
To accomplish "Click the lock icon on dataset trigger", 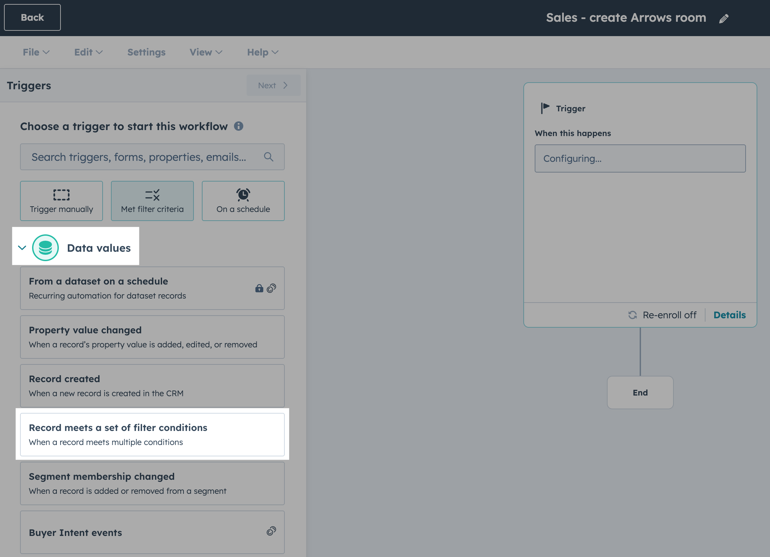I will 259,288.
